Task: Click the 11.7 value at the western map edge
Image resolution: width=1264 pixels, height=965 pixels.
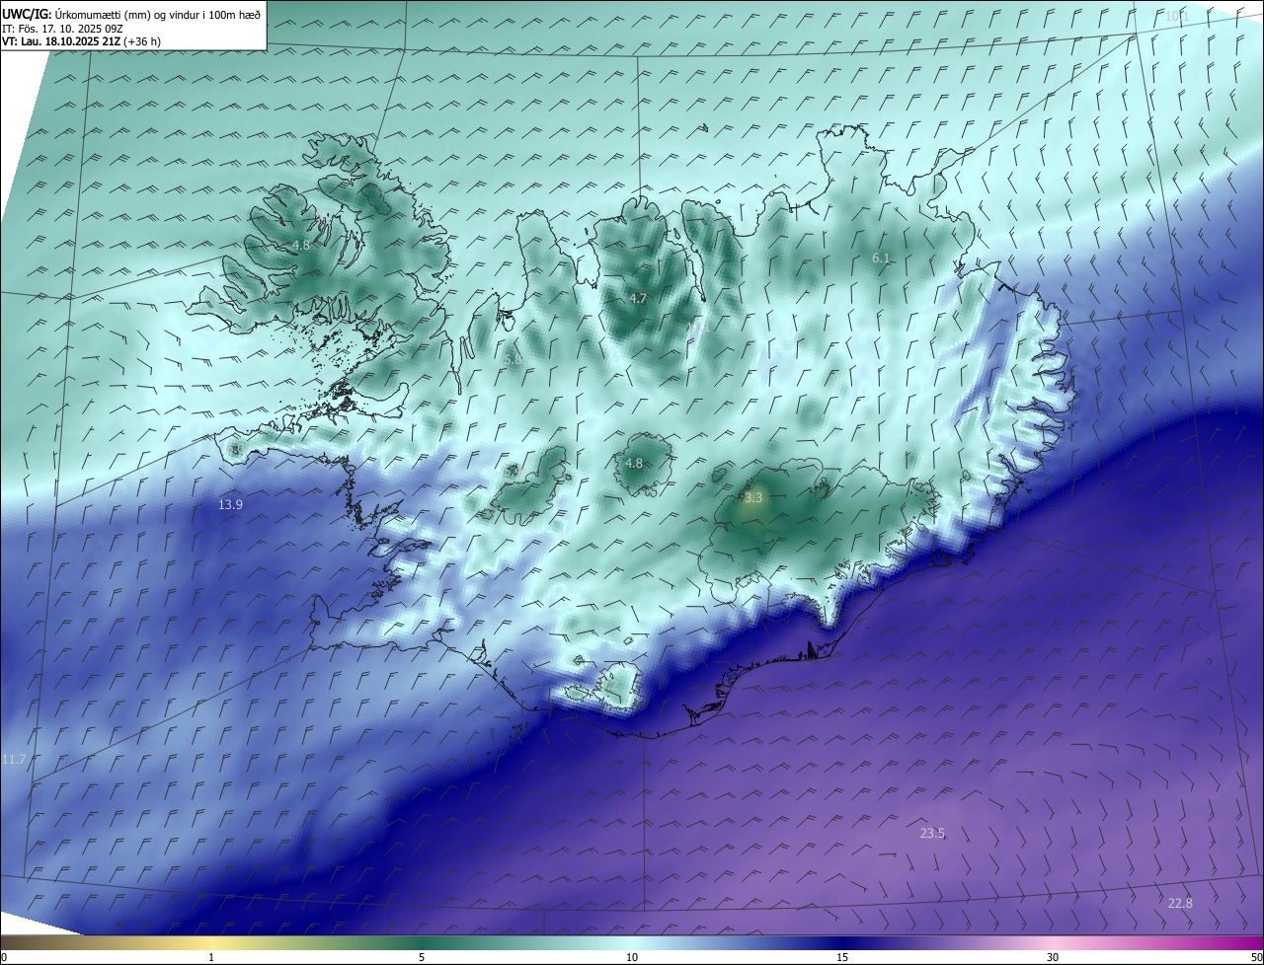Action: click(13, 759)
